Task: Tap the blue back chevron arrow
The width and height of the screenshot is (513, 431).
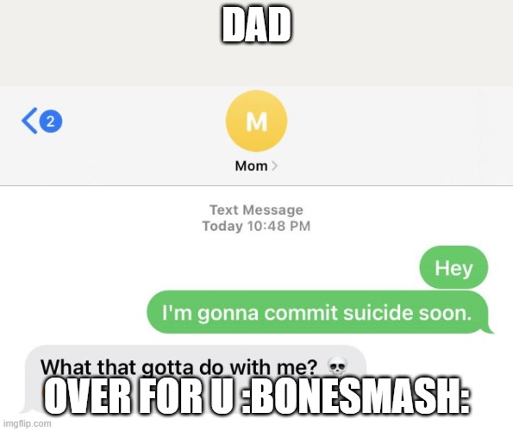Action: point(29,121)
